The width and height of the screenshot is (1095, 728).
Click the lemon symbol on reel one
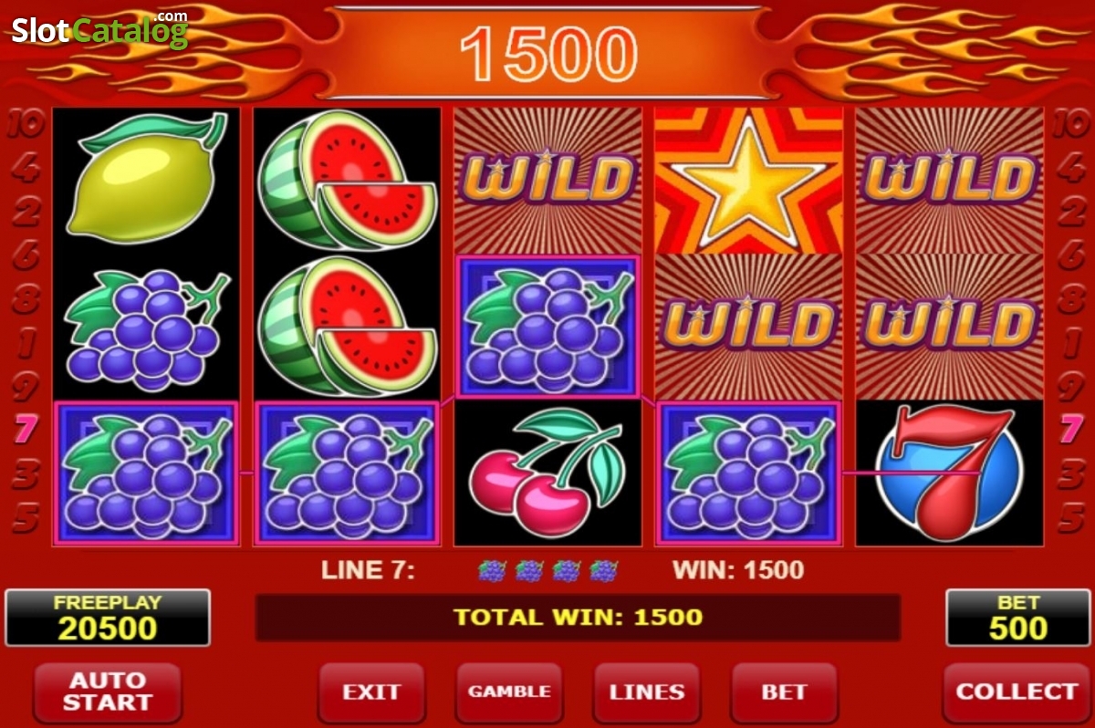coord(146,180)
